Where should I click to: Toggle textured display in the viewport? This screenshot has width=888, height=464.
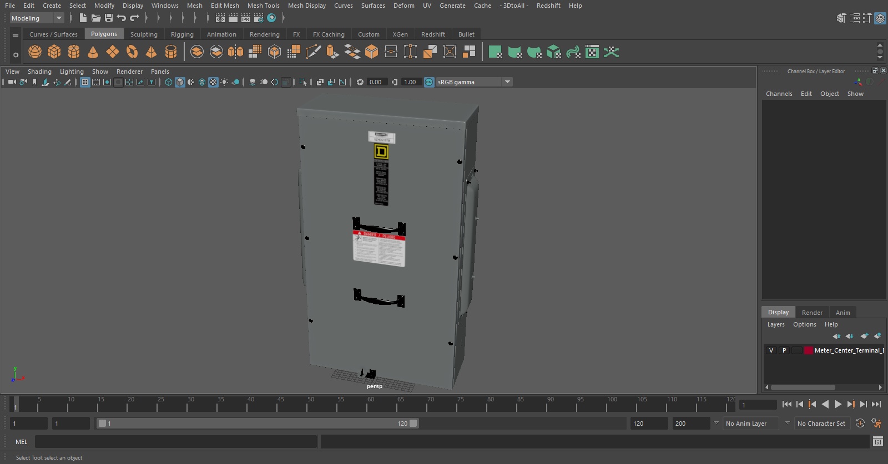pyautogui.click(x=213, y=82)
